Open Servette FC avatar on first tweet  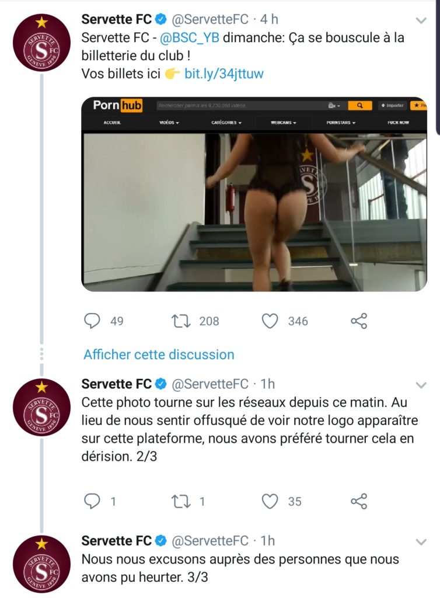41,43
